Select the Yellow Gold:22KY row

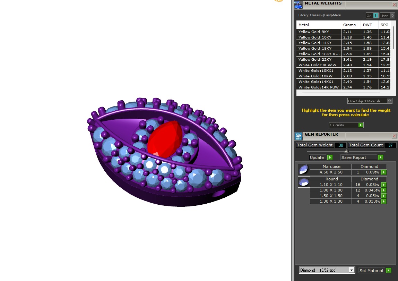[344, 59]
